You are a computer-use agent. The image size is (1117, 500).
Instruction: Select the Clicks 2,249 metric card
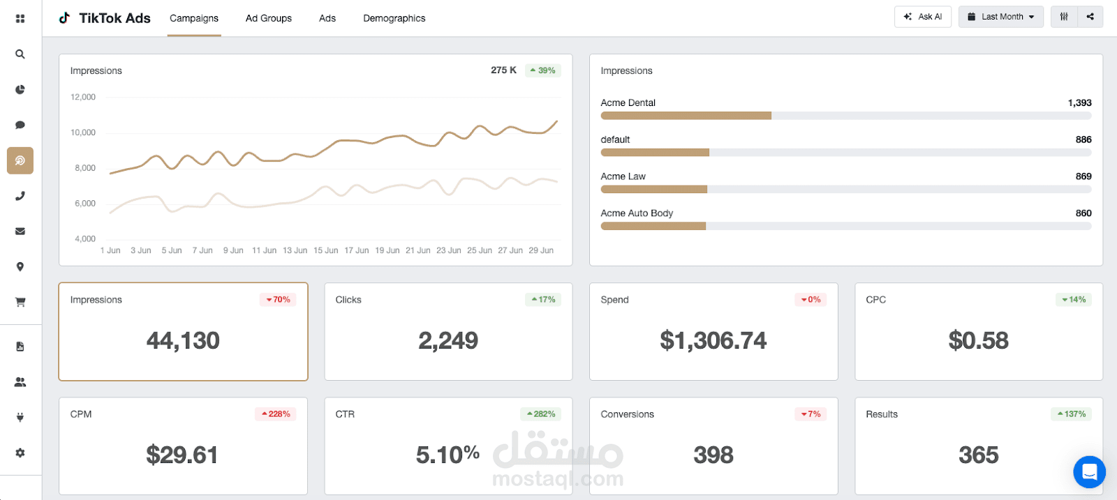pyautogui.click(x=449, y=332)
